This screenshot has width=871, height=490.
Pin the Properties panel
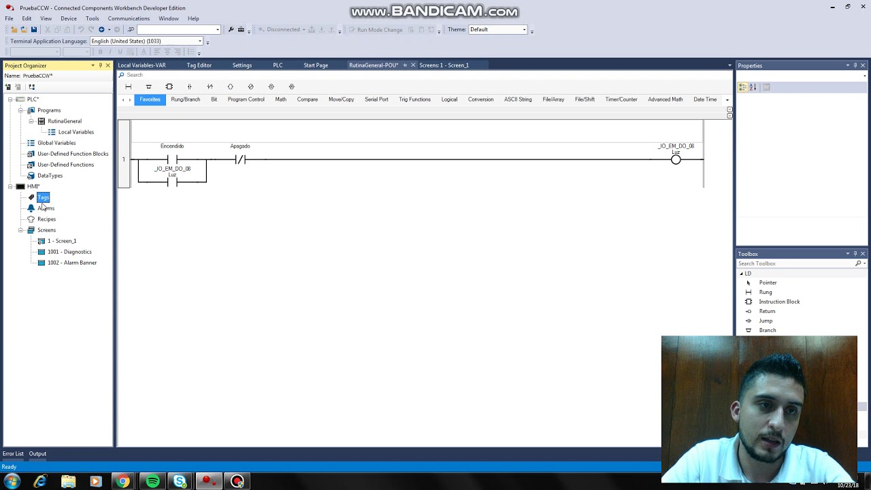[x=855, y=65]
